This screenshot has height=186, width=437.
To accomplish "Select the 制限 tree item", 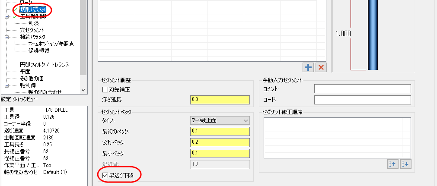I will (33, 23).
